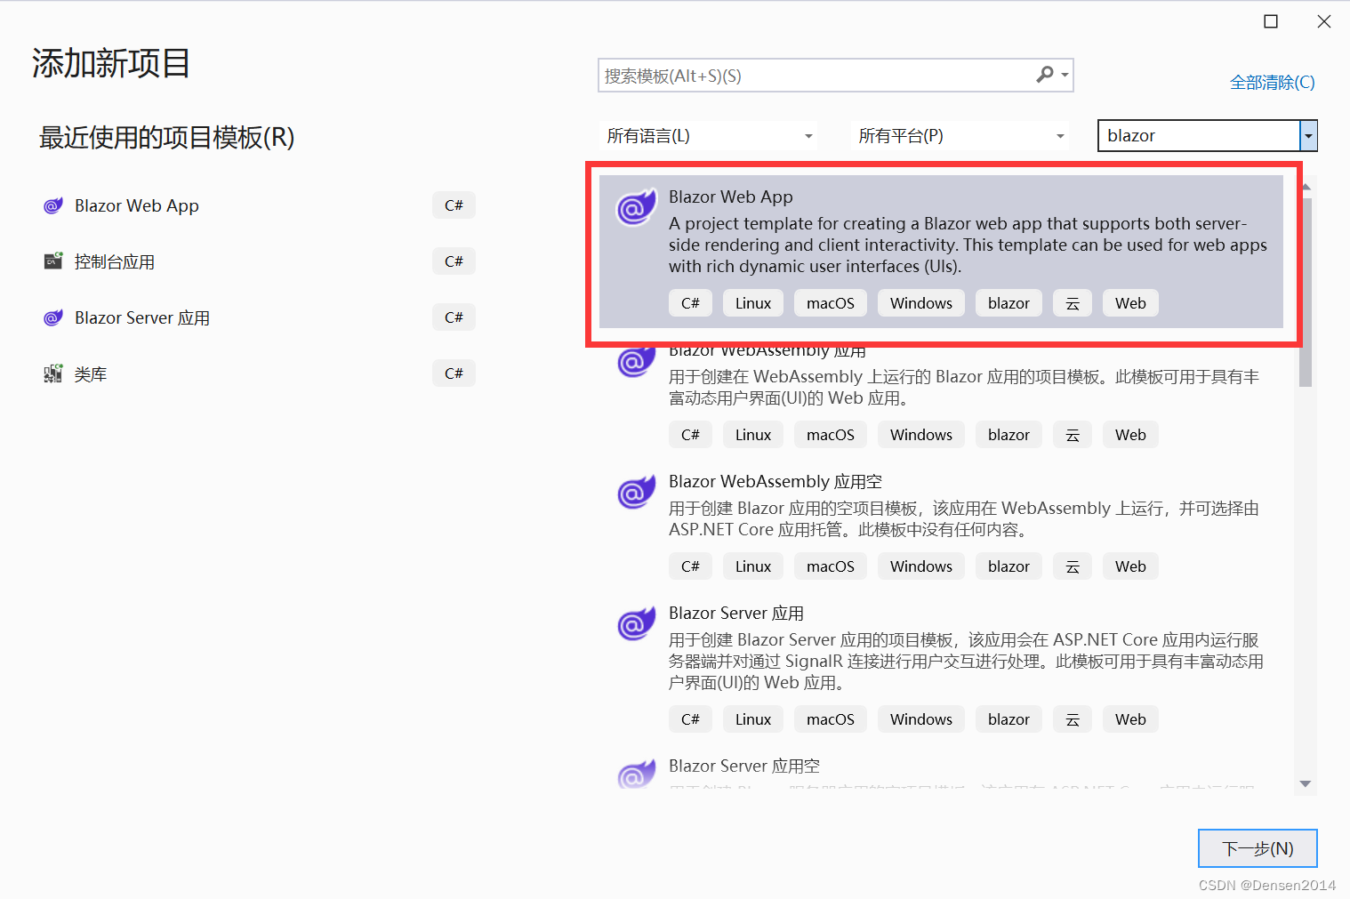Click the macOS tag under Blazor WebAssembly 应用空
This screenshot has height=899, width=1350.
(x=831, y=566)
